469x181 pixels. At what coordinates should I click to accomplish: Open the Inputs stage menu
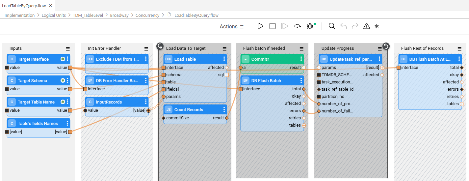[x=68, y=48]
